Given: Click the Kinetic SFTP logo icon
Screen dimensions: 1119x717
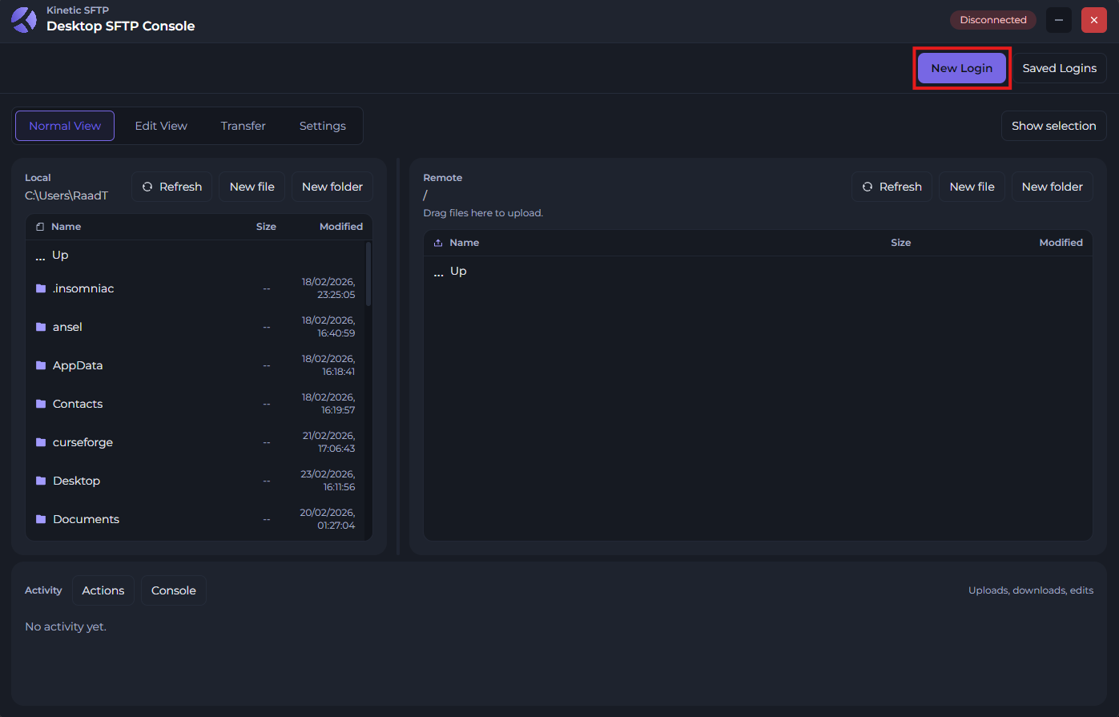Looking at the screenshot, I should click(x=24, y=20).
